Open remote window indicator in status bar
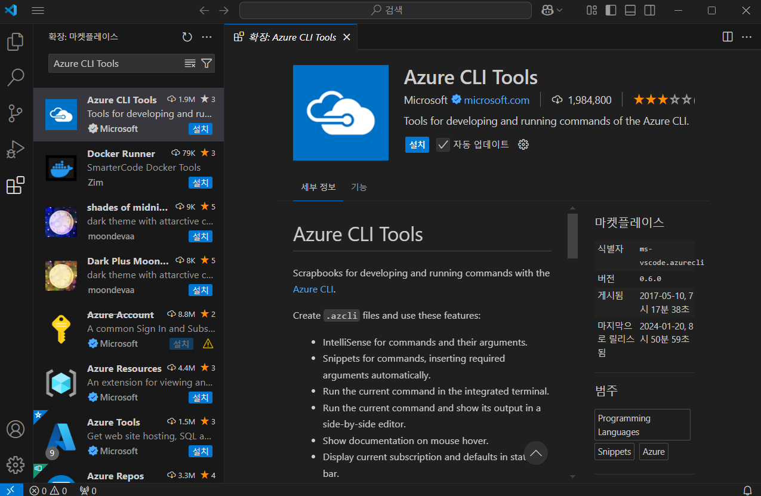Image resolution: width=761 pixels, height=496 pixels. click(11, 491)
